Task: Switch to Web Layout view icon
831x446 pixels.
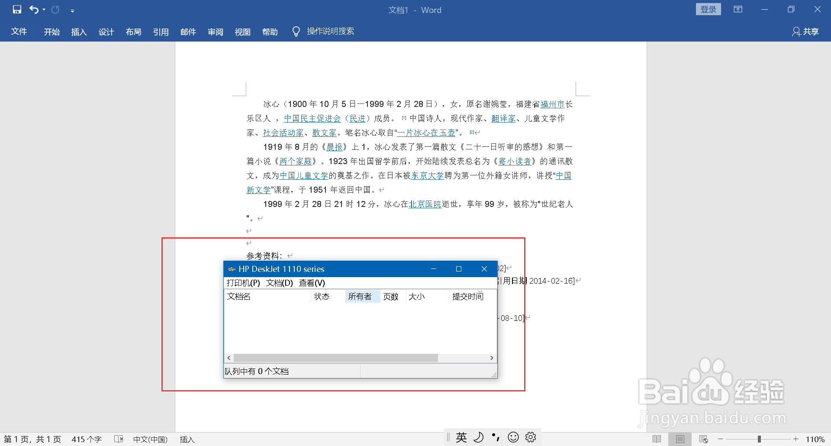Action: [x=703, y=439]
